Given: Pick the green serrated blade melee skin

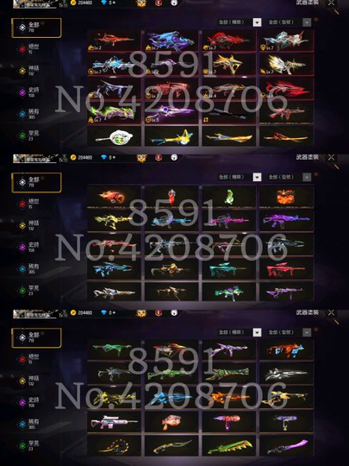Looking at the screenshot, I should coord(229,446).
